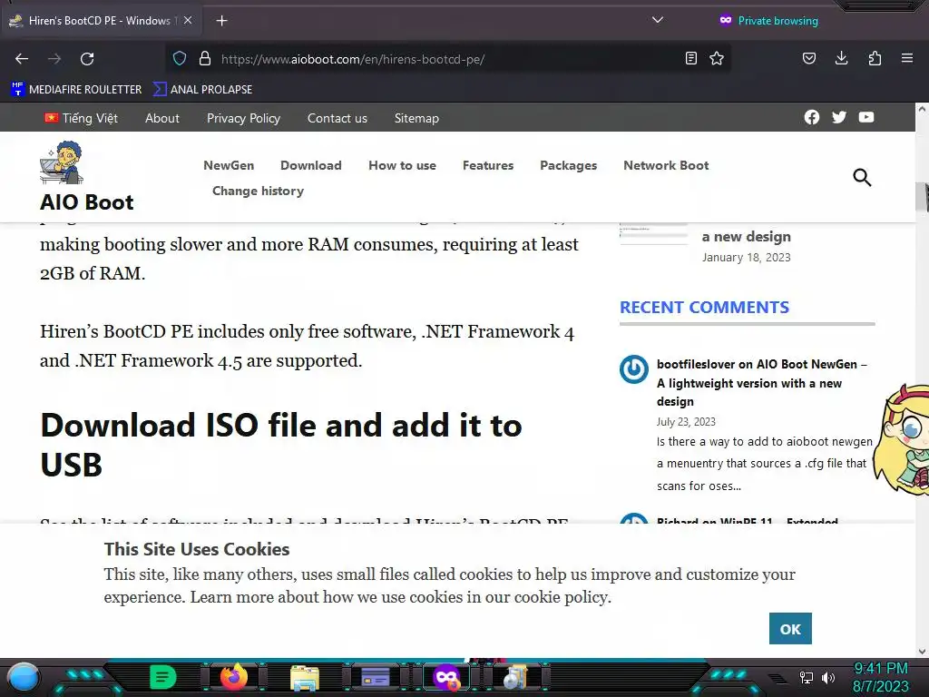Toggle reader view icon in address bar
The image size is (929, 697).
690,58
